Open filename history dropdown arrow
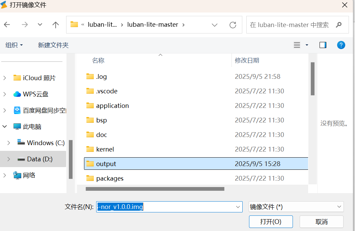Viewport: 355px width, 231px height. click(x=238, y=207)
